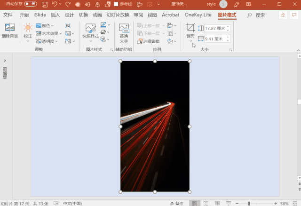Switch to the Home (开始) tab
The width and height of the screenshot is (301, 206).
24,15
